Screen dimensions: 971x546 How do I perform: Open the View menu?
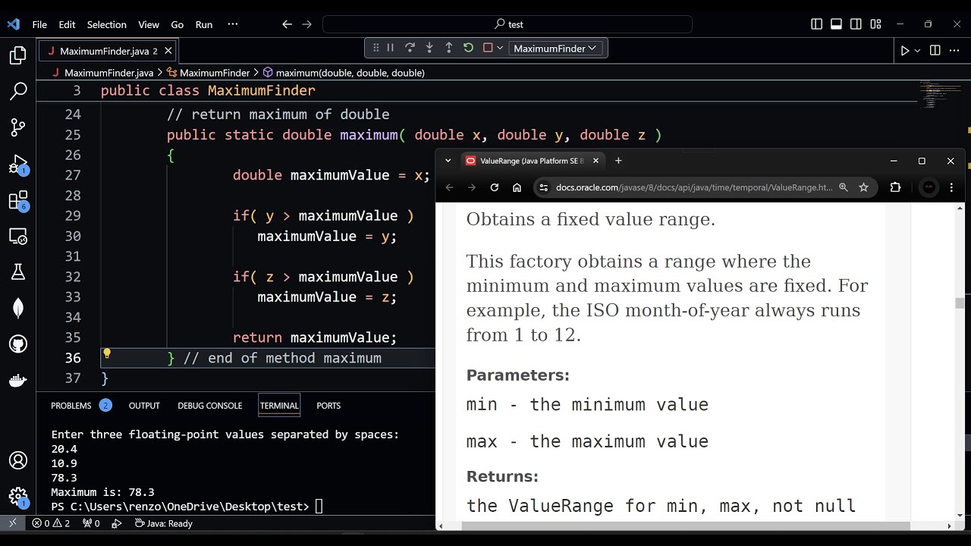(149, 24)
